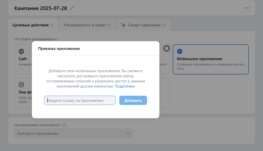The width and height of the screenshot is (263, 151).
Task: Click help icon next to Целевые действия
Action: pyautogui.click(x=52, y=25)
